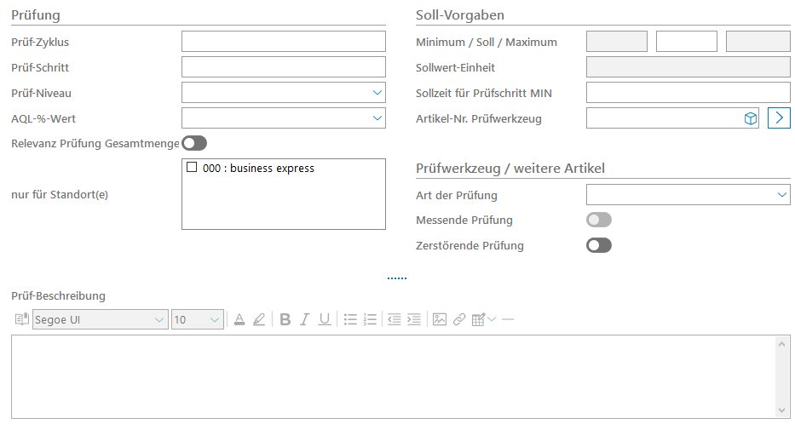The image size is (795, 424).
Task: Check the '000 : business express' checkbox
Action: point(192,169)
